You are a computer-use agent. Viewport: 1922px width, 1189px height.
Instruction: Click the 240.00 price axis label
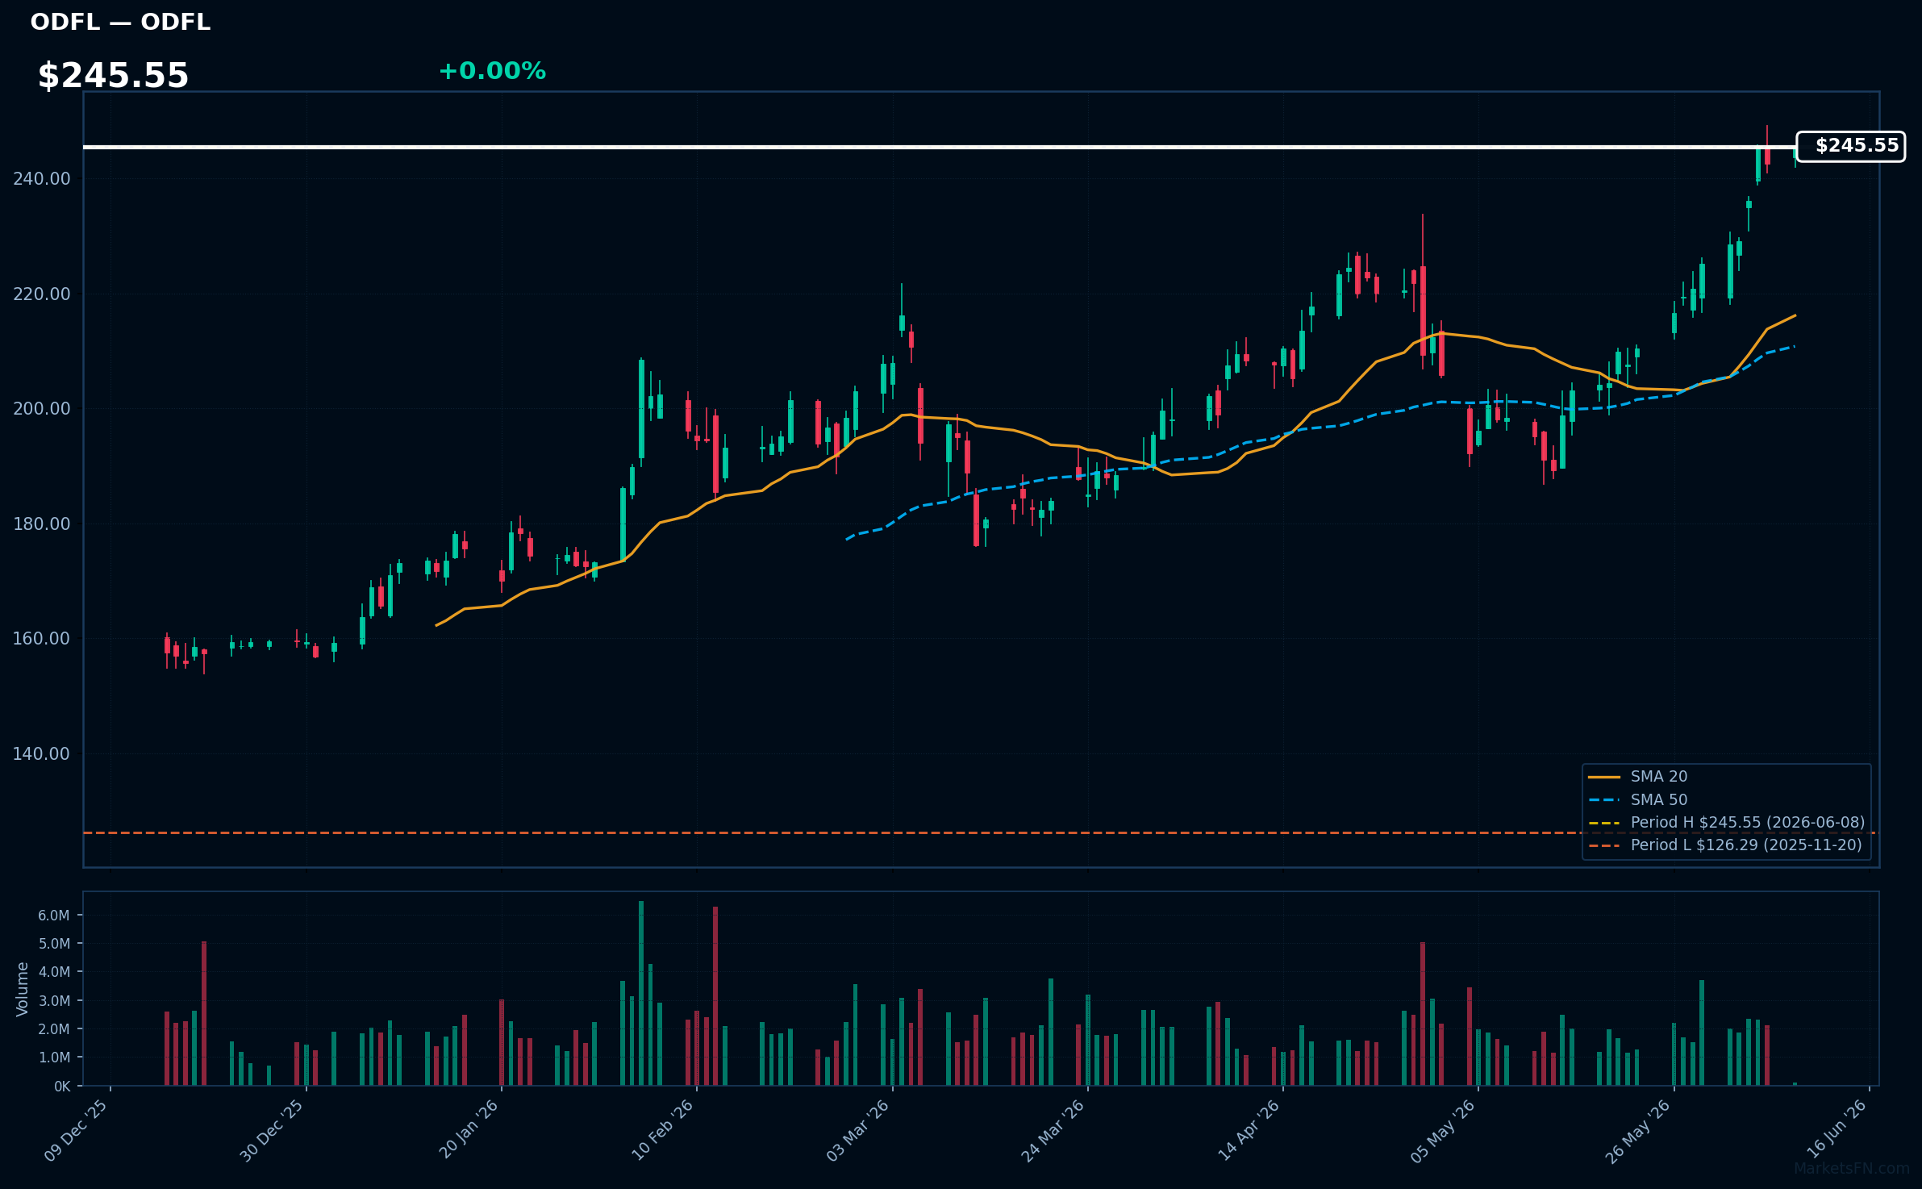click(x=42, y=179)
